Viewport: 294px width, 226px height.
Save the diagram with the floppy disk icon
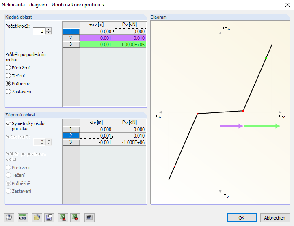(49, 217)
